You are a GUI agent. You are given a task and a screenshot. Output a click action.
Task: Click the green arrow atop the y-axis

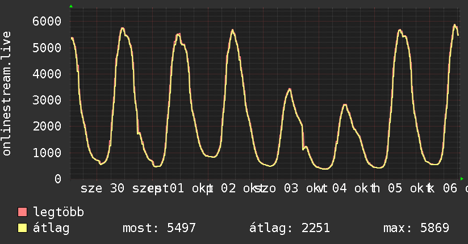(x=71, y=6)
